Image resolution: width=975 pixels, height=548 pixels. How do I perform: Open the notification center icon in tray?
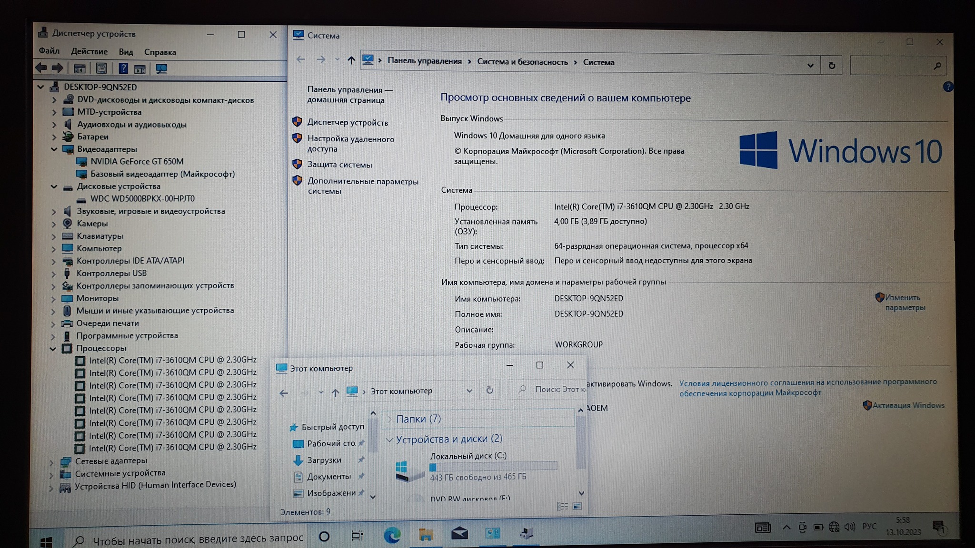[938, 527]
